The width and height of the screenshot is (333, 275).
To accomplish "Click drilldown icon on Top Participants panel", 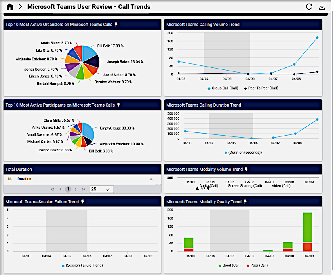I will click(118, 105).
